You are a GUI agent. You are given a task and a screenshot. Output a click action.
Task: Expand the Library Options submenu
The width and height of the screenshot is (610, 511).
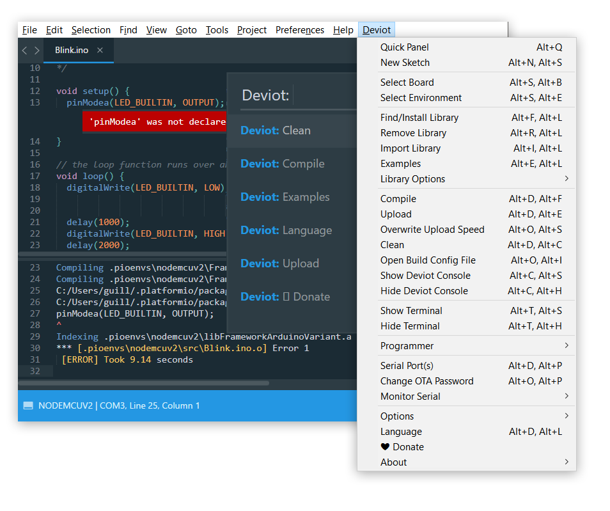pos(566,179)
